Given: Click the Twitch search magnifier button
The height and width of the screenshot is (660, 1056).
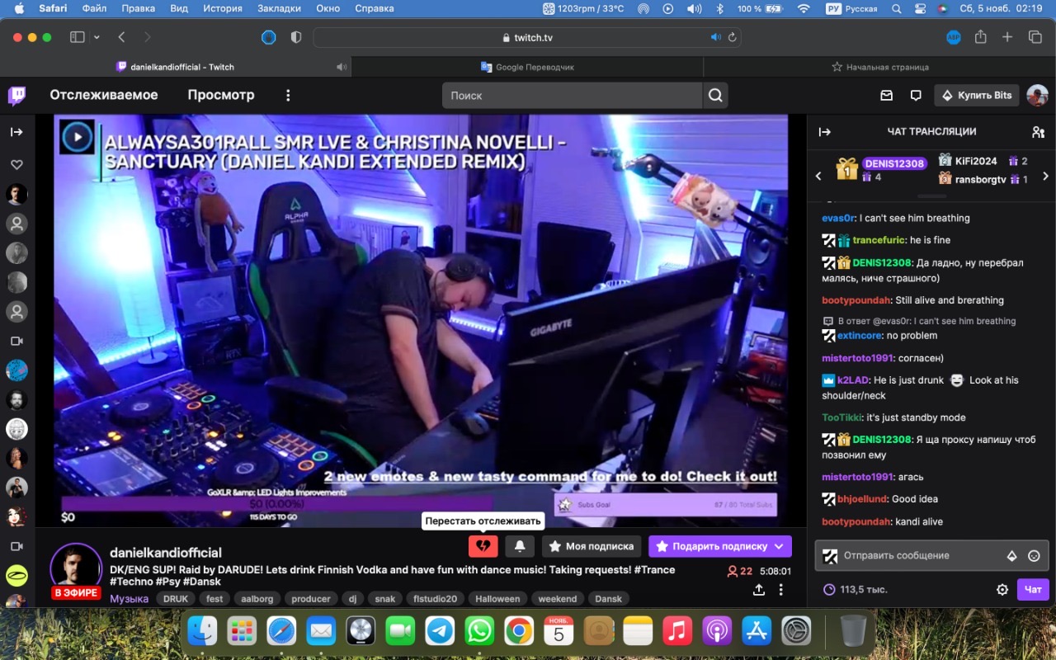Looking at the screenshot, I should (x=715, y=96).
